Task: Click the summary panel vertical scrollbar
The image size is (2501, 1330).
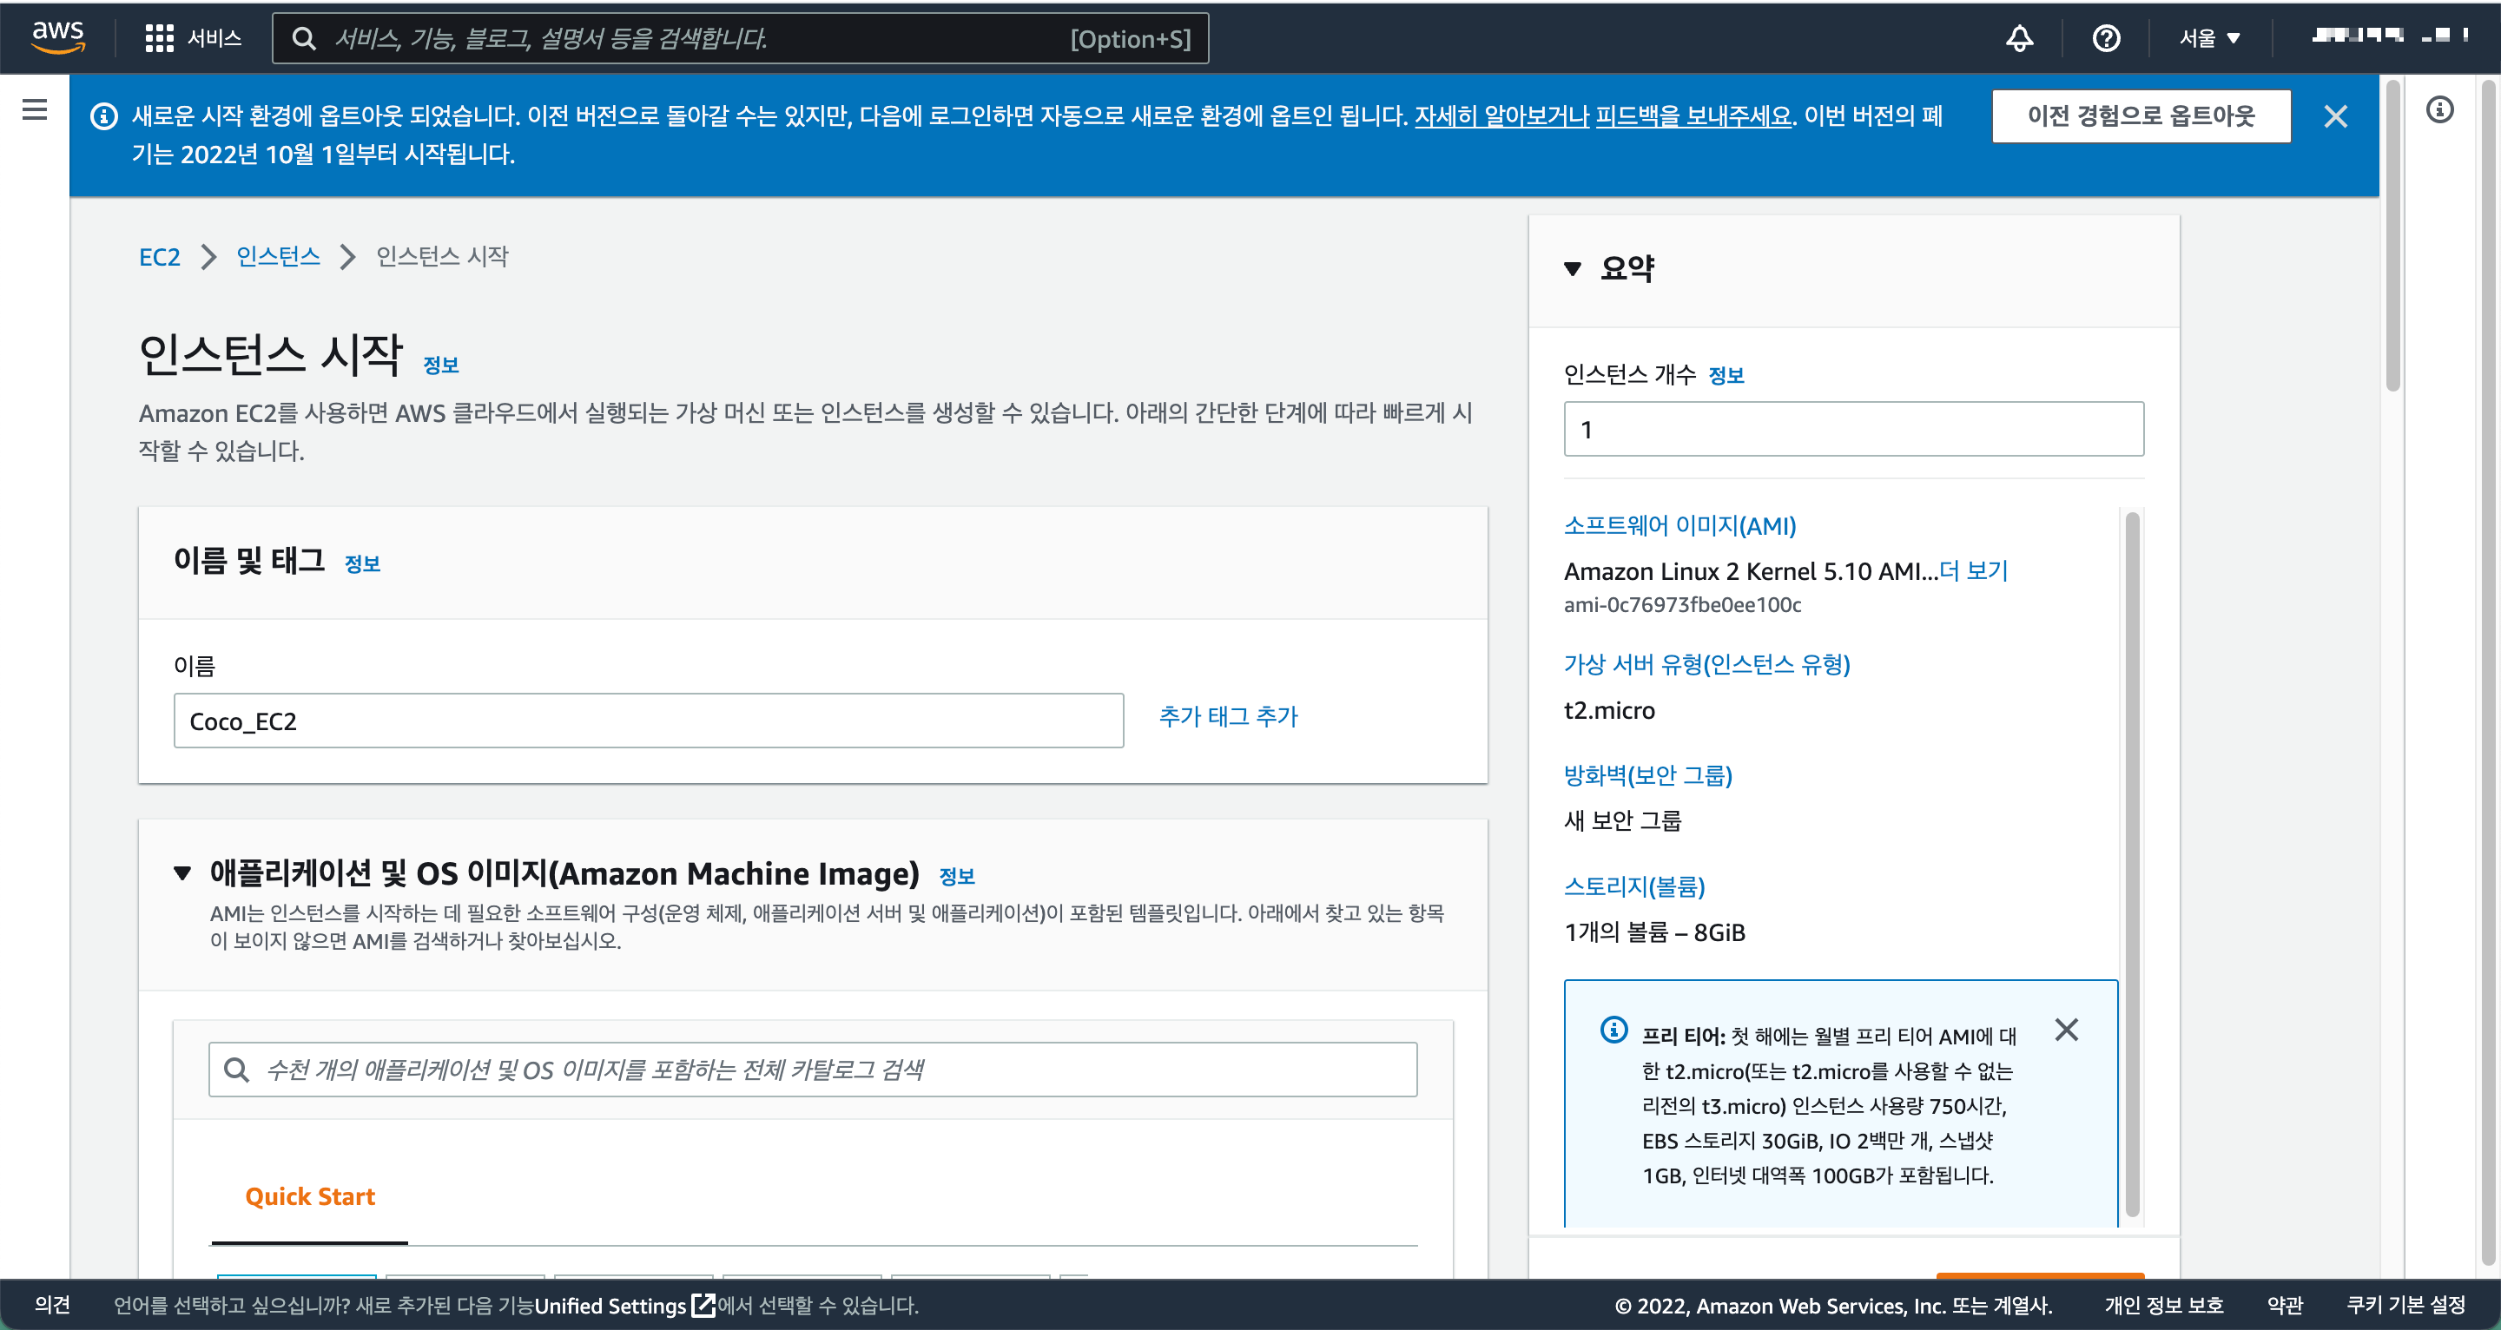Action: tap(2131, 862)
